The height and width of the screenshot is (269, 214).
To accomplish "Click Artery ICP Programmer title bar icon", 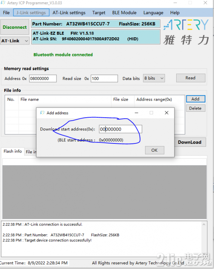I will [3, 3].
